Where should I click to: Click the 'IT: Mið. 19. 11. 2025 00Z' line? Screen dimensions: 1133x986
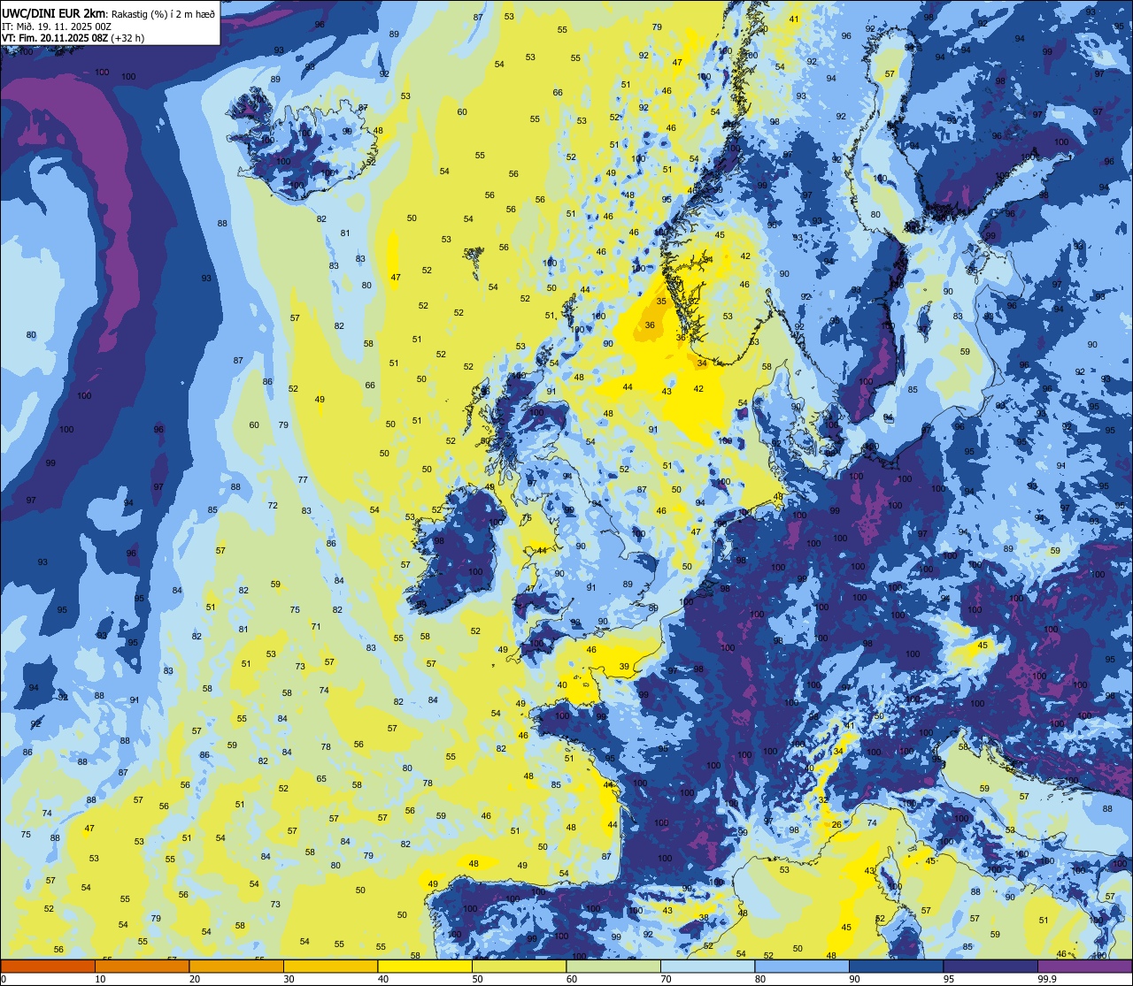click(57, 27)
